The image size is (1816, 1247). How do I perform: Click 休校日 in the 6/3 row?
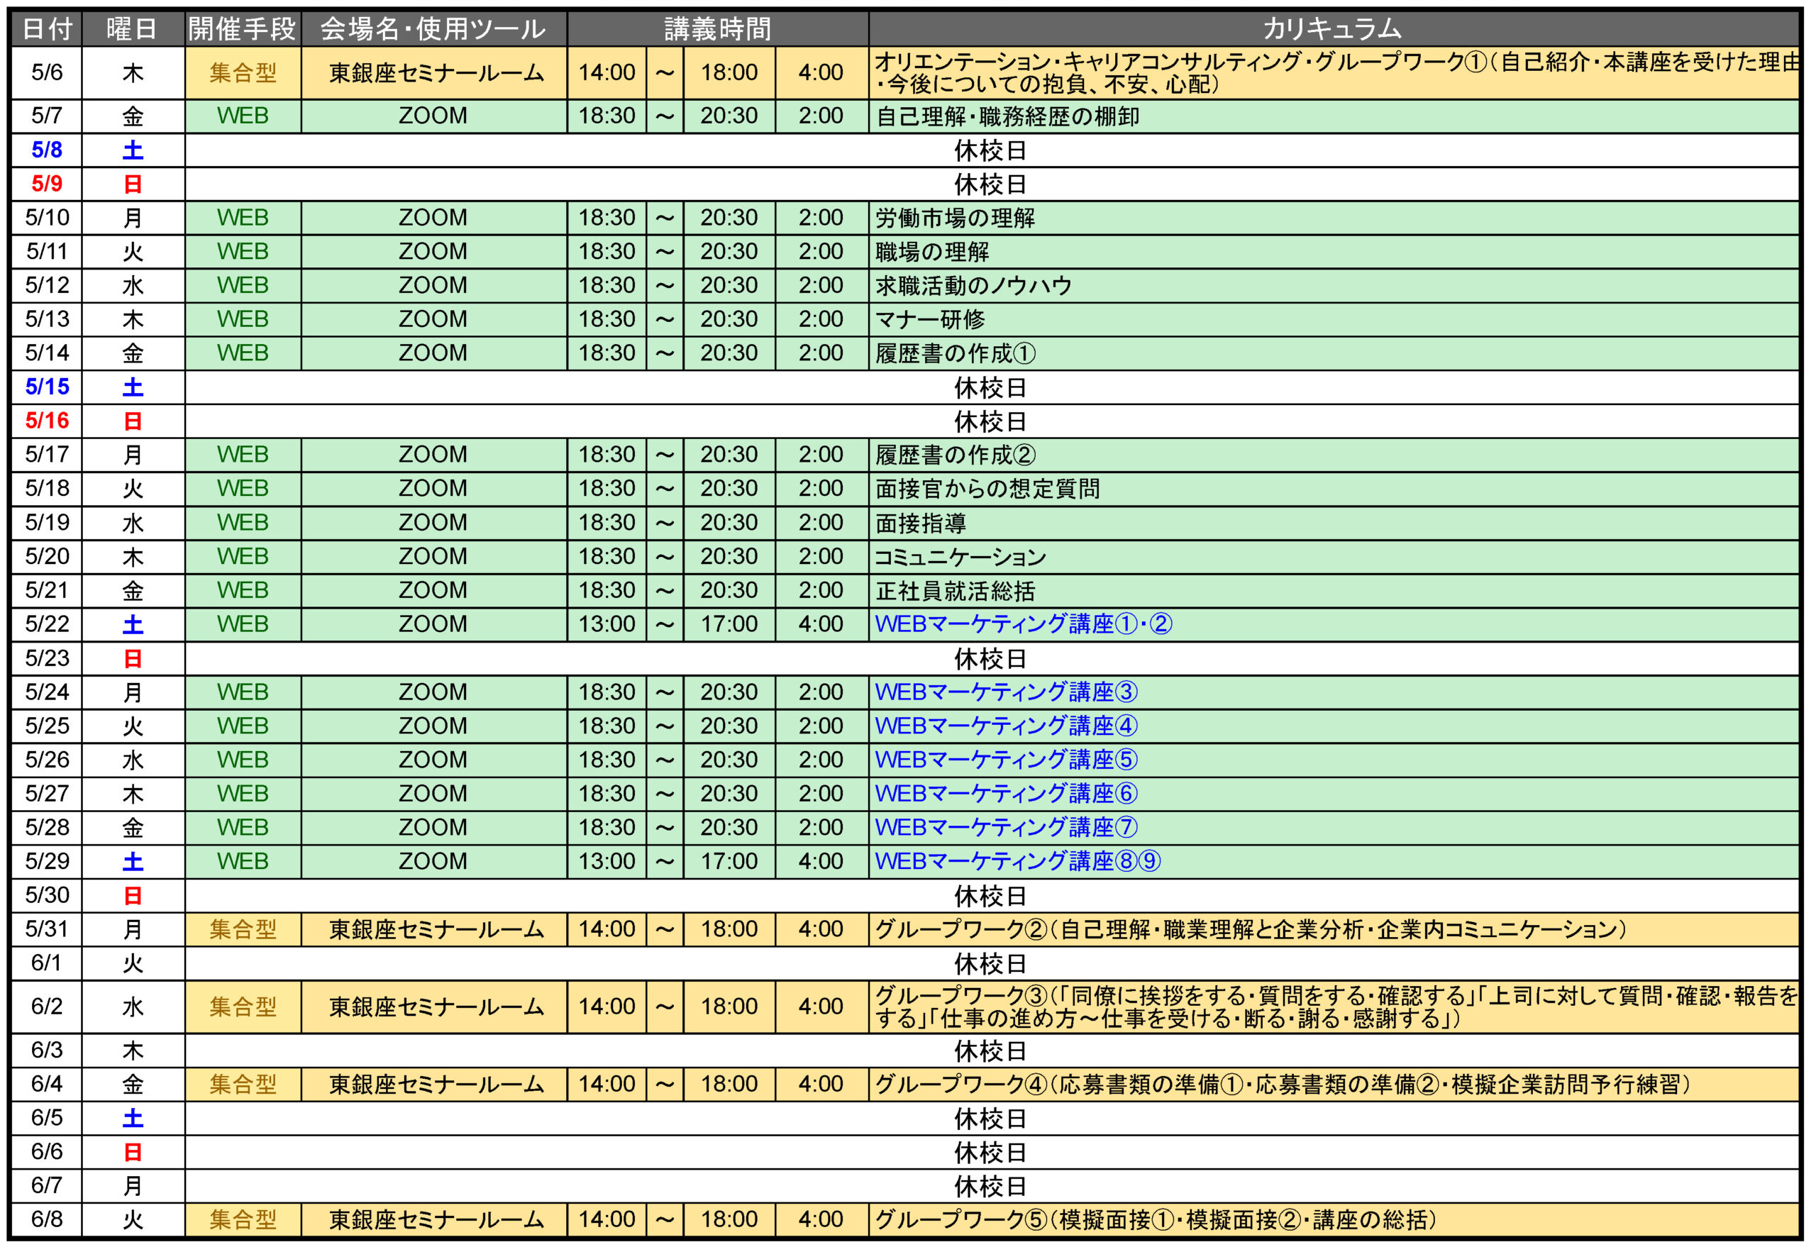tap(991, 1051)
